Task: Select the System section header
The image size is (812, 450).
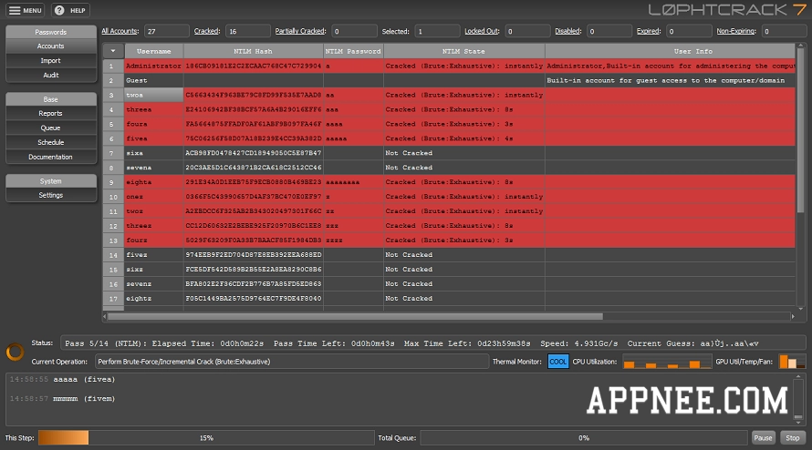Action: click(51, 181)
